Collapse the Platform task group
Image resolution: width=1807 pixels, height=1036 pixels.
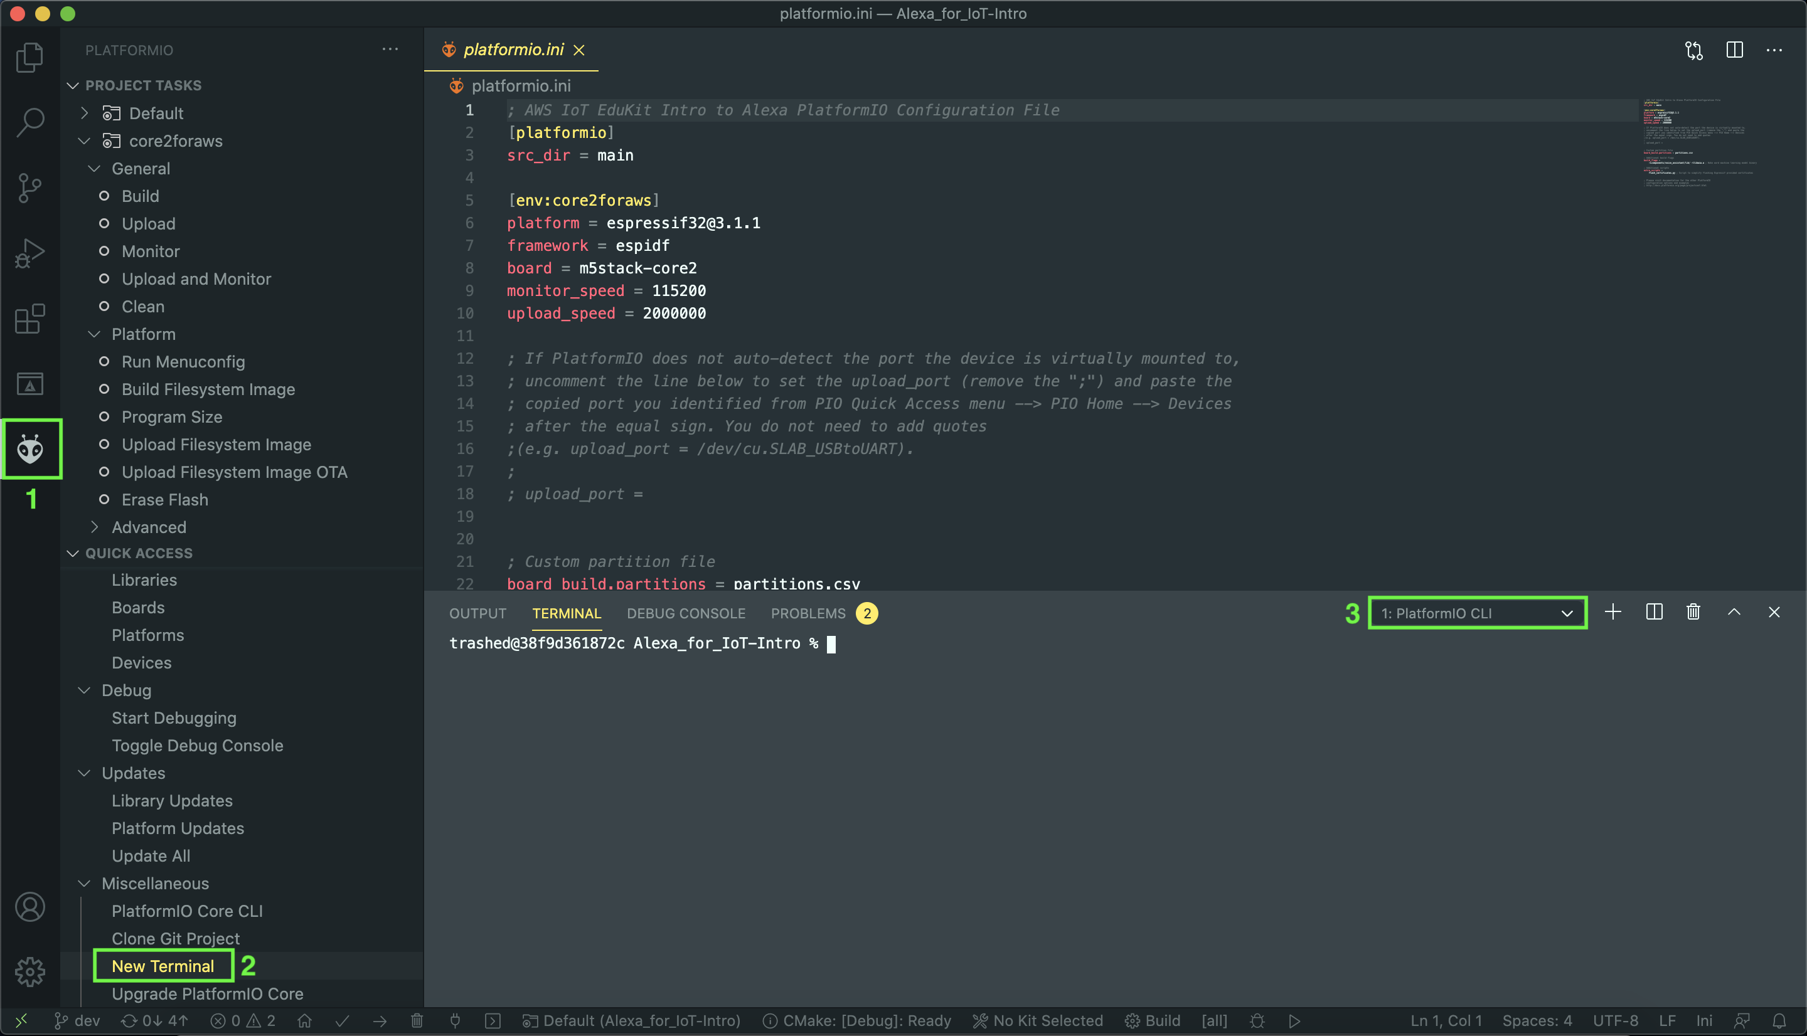[x=94, y=334]
